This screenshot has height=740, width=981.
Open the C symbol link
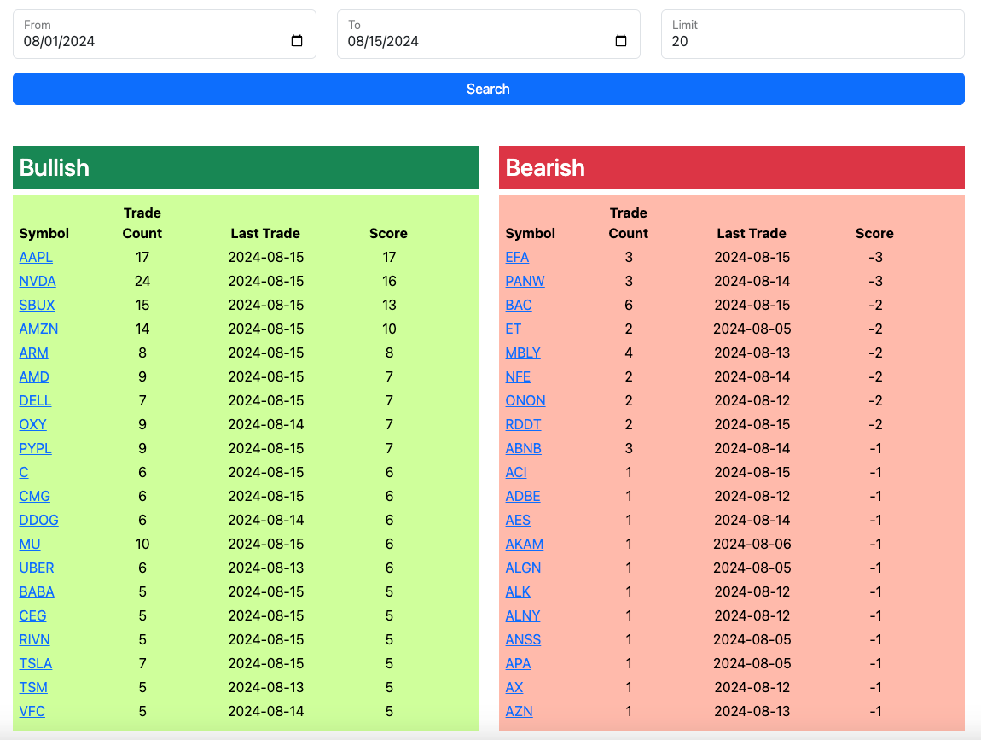click(24, 472)
